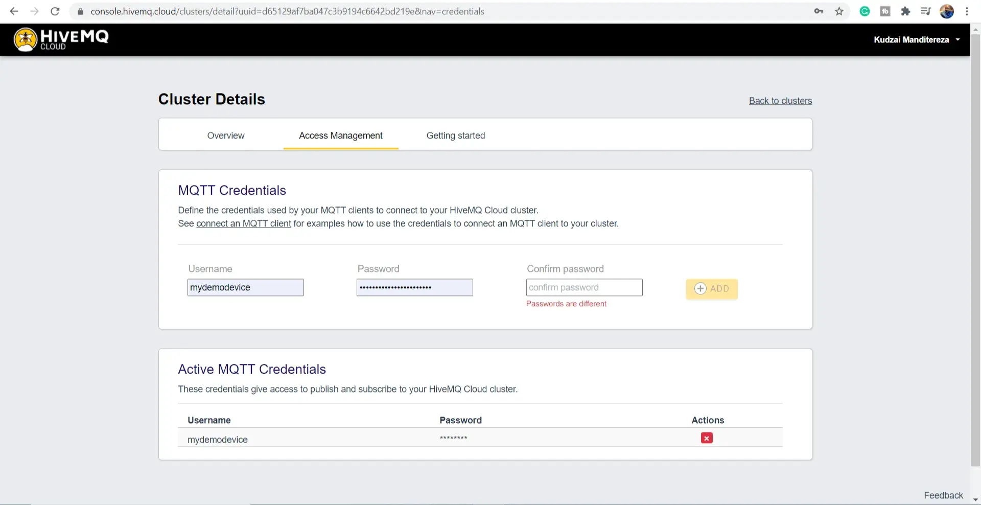The height and width of the screenshot is (505, 981).
Task: Click the ADD credentials button
Action: (712, 288)
